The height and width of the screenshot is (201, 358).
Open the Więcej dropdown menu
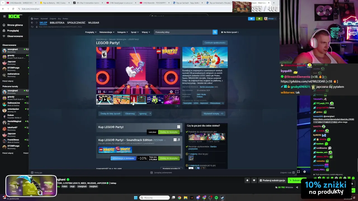pos(145,32)
